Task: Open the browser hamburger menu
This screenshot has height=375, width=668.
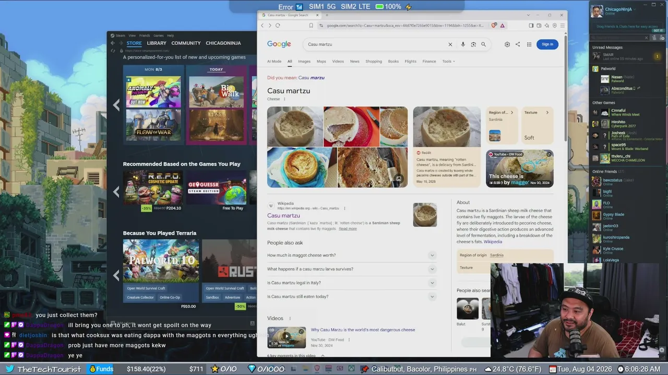Action: click(x=562, y=26)
